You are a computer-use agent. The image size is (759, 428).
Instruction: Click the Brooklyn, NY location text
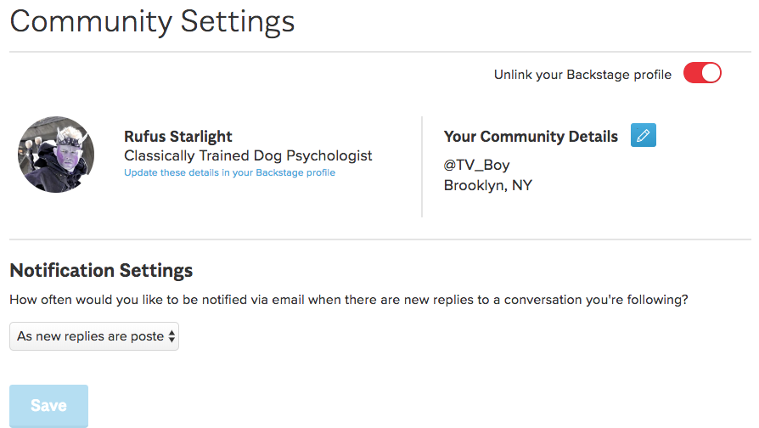487,185
